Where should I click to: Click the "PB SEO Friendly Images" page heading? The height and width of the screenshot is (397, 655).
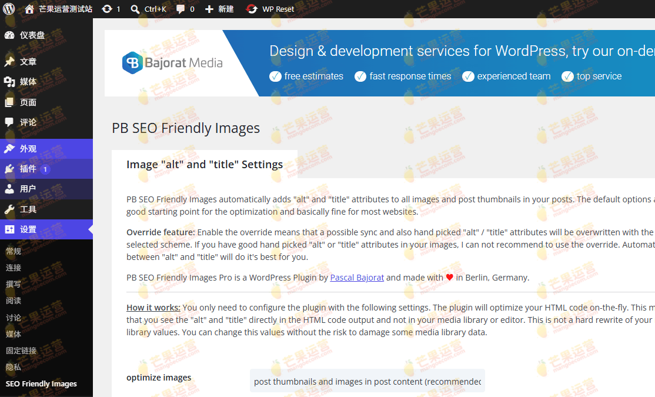(186, 128)
